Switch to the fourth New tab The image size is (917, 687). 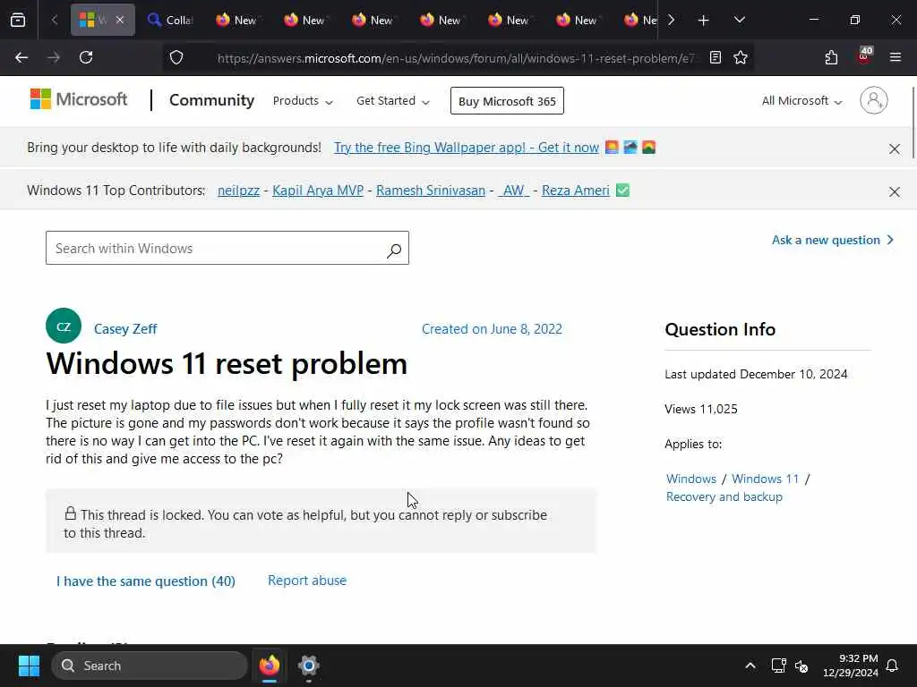pos(441,20)
